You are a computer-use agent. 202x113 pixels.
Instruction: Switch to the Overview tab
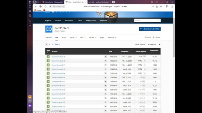[x=48, y=38]
